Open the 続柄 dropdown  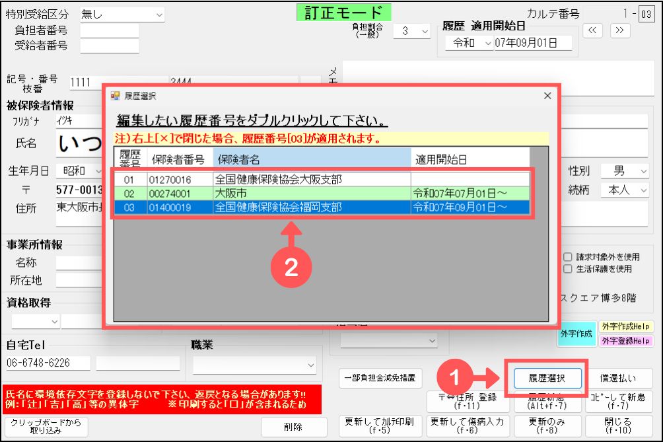pyautogui.click(x=624, y=190)
